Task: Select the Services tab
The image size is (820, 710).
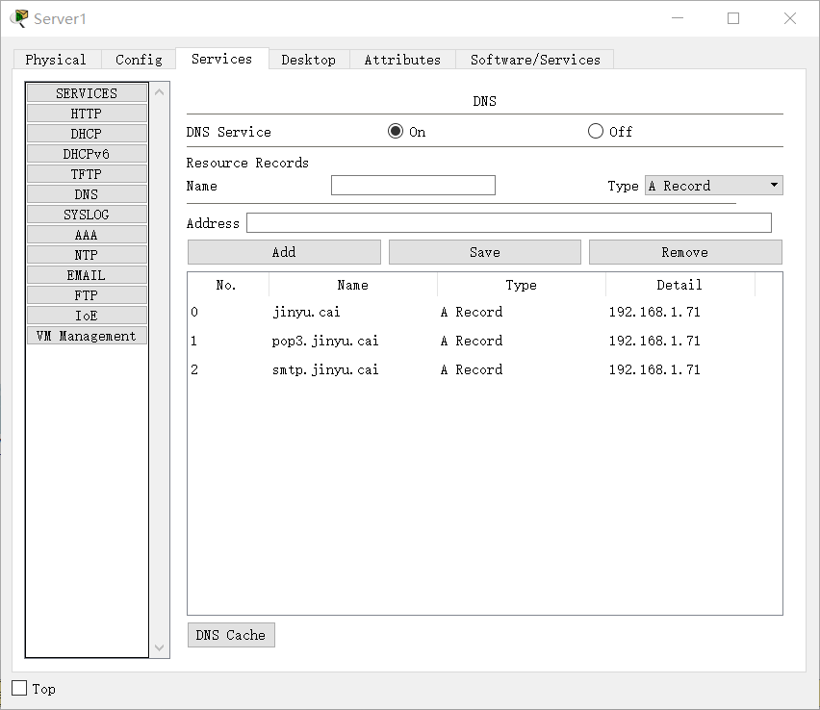Action: pyautogui.click(x=221, y=59)
